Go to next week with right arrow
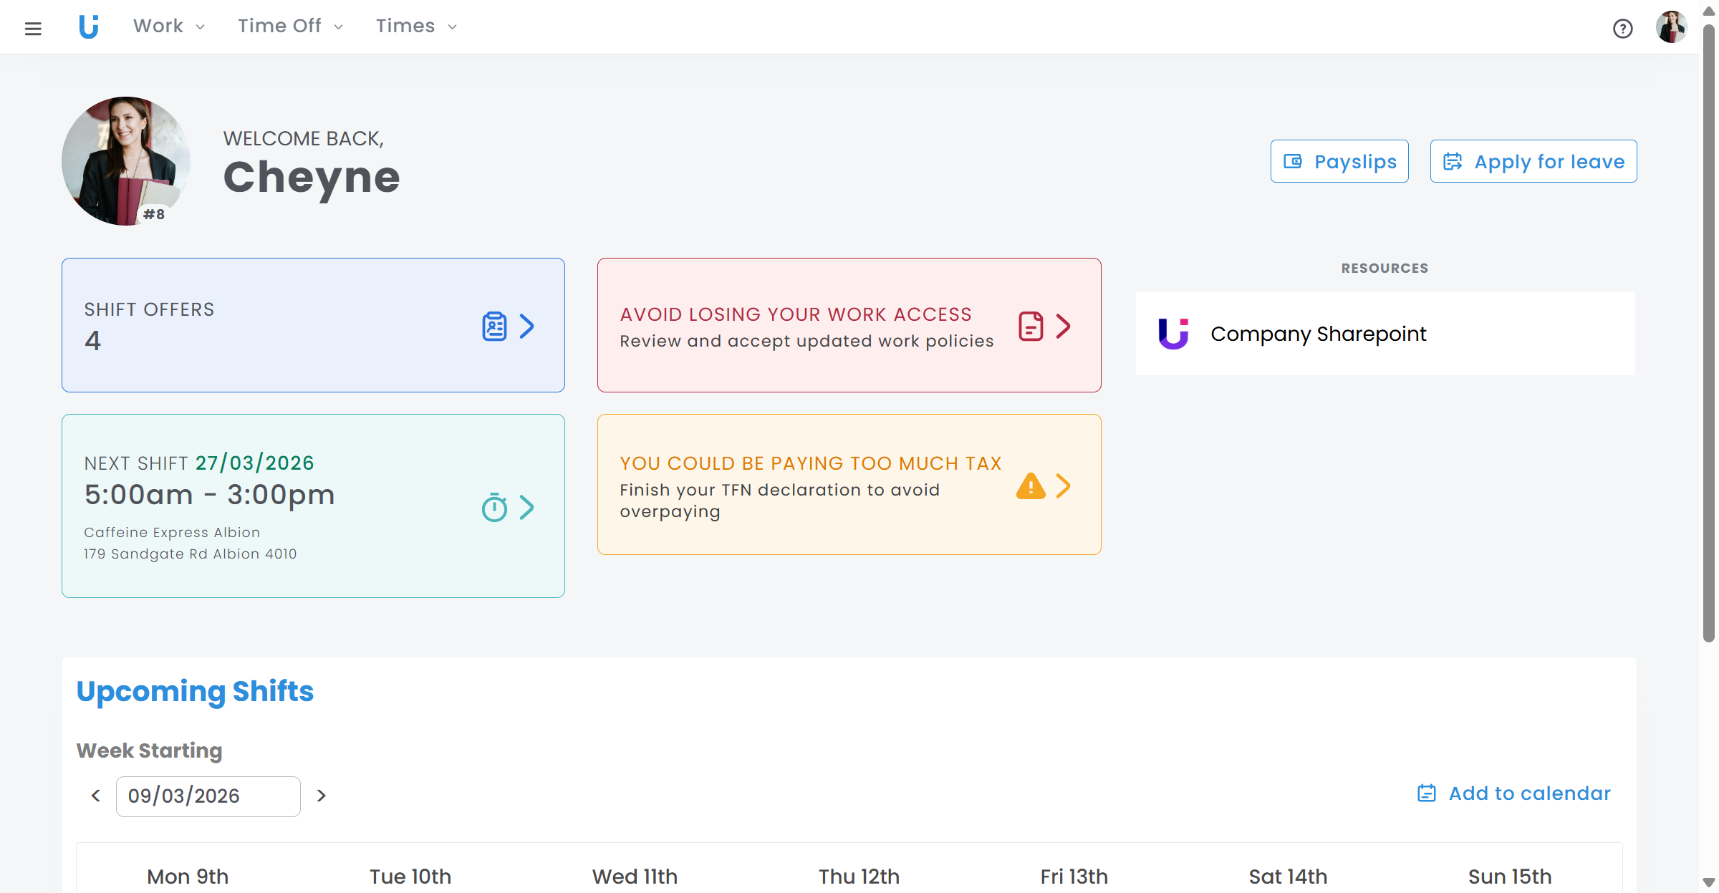Screen dimensions: 1719x893 (321, 796)
